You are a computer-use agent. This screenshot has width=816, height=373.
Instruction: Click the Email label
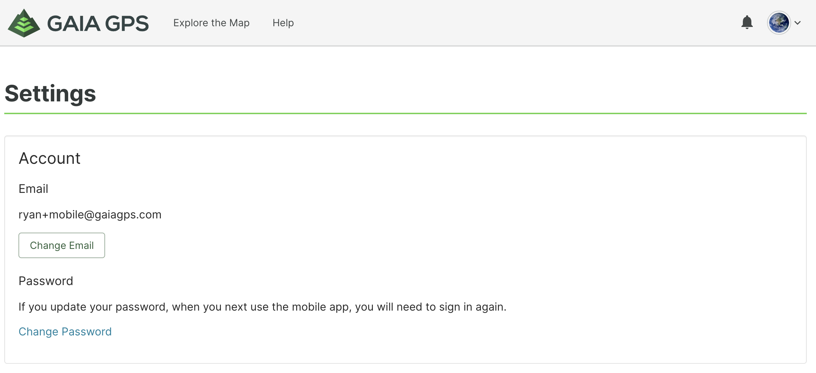(33, 189)
